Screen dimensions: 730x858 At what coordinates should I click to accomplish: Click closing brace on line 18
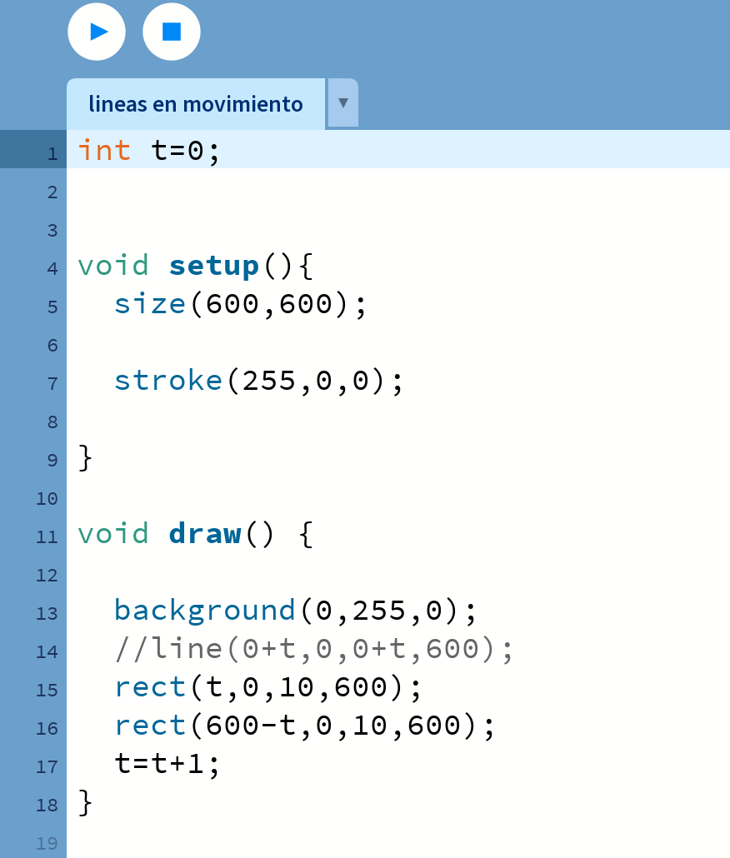[x=85, y=803]
